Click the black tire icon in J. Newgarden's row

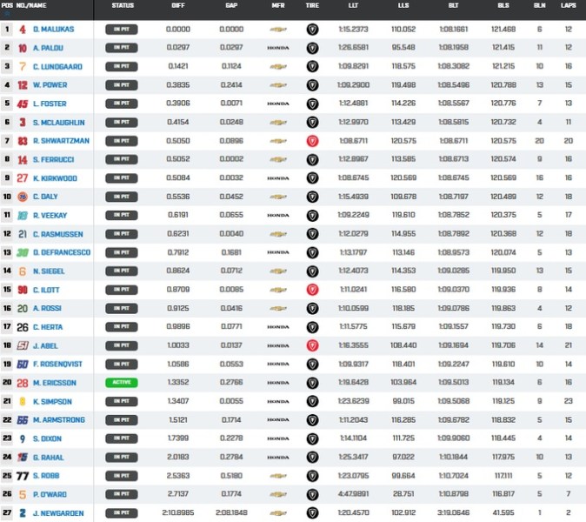312,512
